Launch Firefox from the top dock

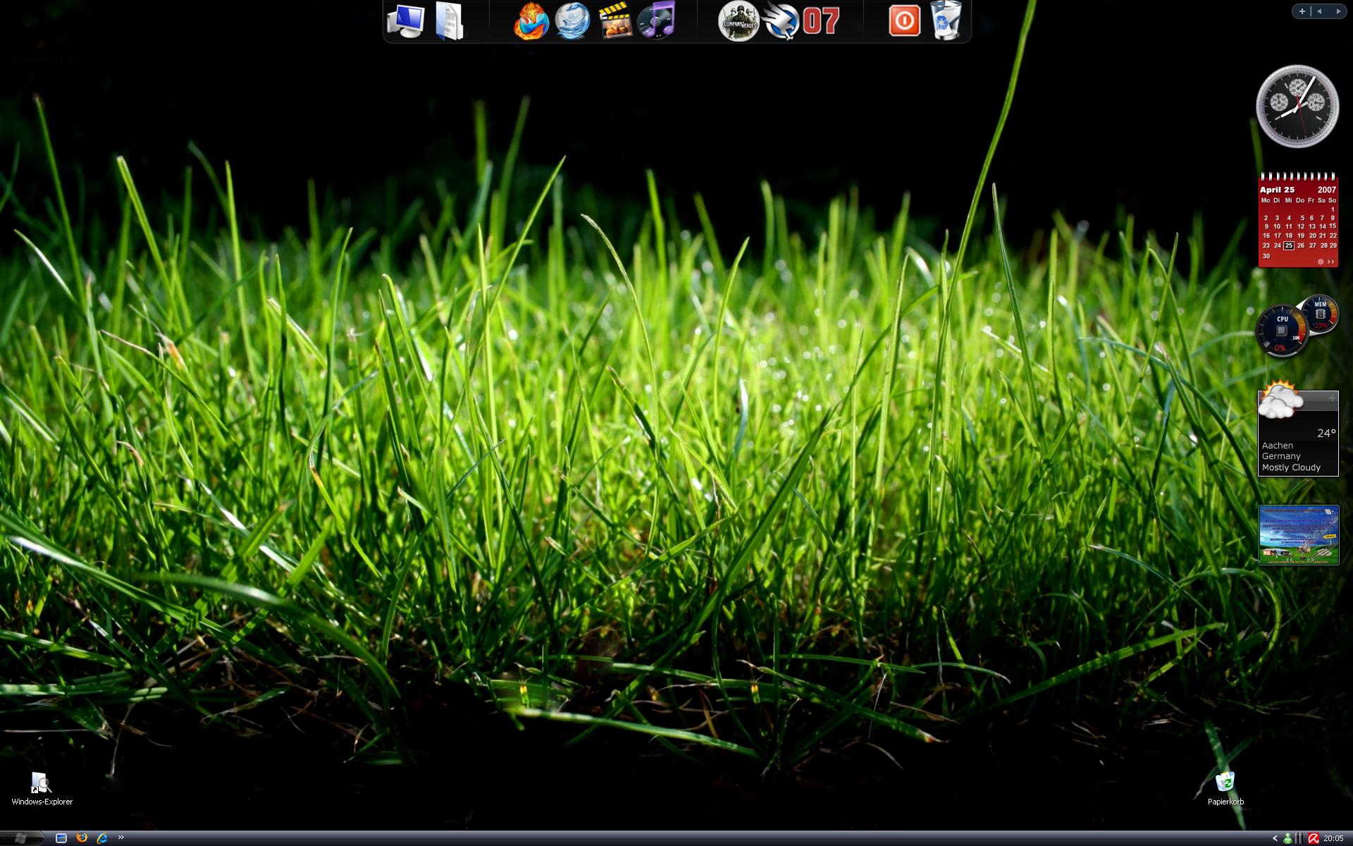click(x=531, y=21)
